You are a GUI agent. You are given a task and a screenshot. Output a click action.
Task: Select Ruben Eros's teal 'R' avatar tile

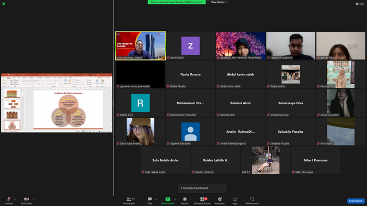[140, 103]
